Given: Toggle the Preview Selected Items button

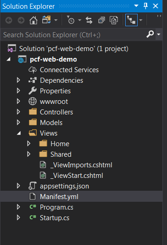Looking at the screenshot, I should click(x=131, y=20).
